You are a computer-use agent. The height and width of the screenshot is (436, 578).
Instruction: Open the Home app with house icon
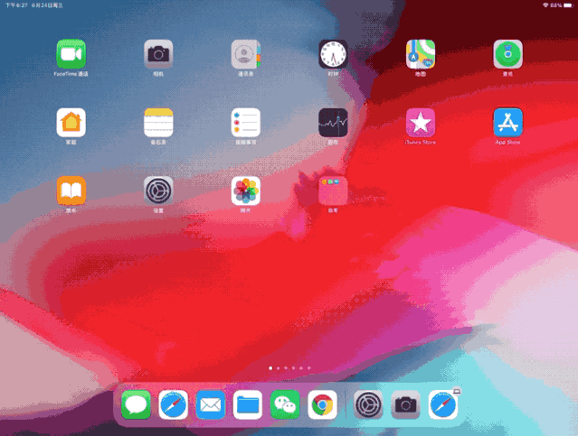click(x=71, y=123)
